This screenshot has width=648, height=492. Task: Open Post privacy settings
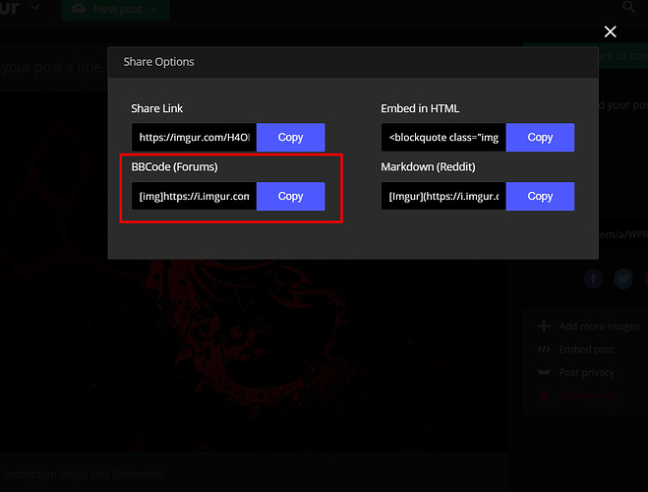tap(586, 373)
